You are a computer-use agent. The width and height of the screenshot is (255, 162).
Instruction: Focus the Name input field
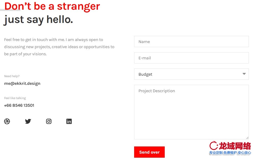(x=191, y=42)
